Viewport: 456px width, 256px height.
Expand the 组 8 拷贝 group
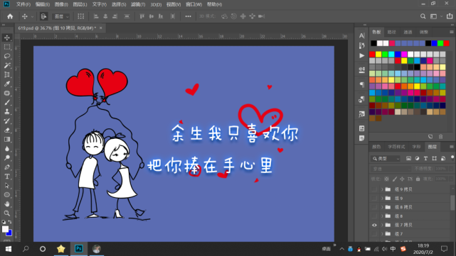point(382,207)
